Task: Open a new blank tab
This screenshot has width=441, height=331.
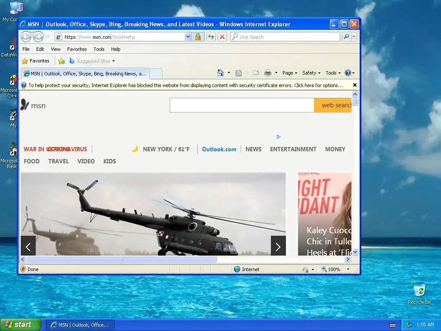Action: tap(156, 74)
